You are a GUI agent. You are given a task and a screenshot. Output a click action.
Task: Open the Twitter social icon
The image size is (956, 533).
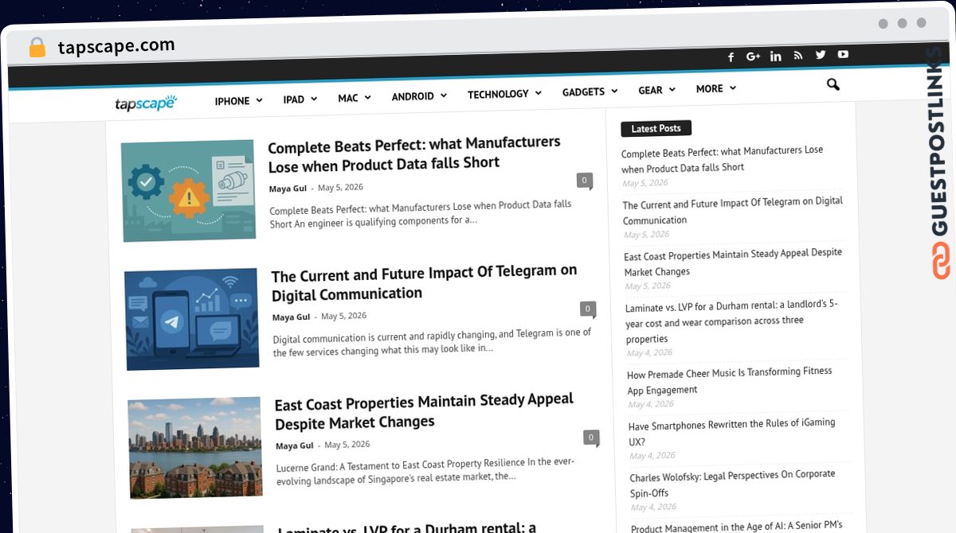click(821, 55)
